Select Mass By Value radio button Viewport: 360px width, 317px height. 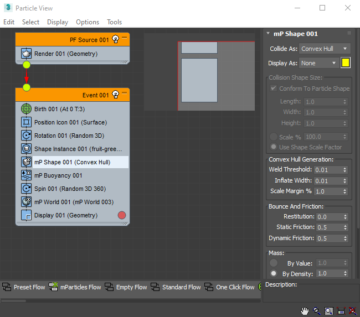pyautogui.click(x=273, y=263)
